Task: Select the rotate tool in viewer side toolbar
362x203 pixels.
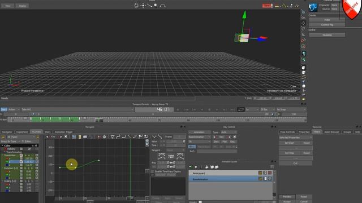Action: [304, 29]
